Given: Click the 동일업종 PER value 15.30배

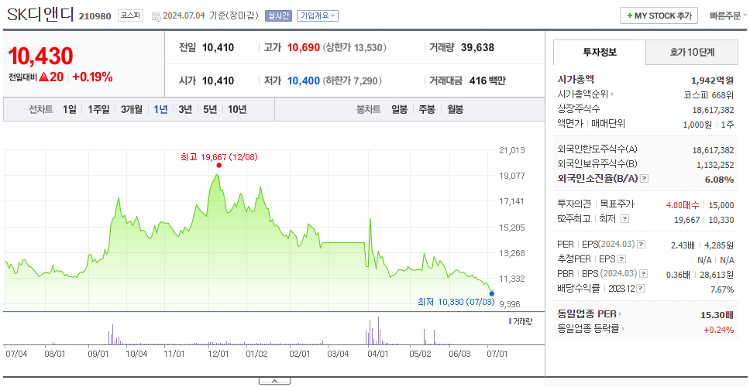Looking at the screenshot, I should [x=717, y=314].
